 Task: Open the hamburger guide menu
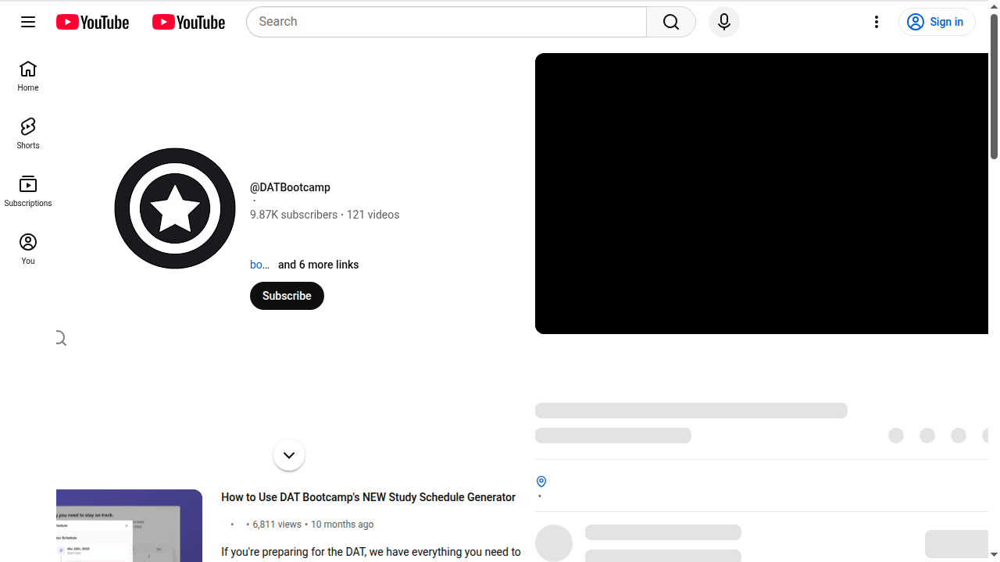[x=28, y=22]
